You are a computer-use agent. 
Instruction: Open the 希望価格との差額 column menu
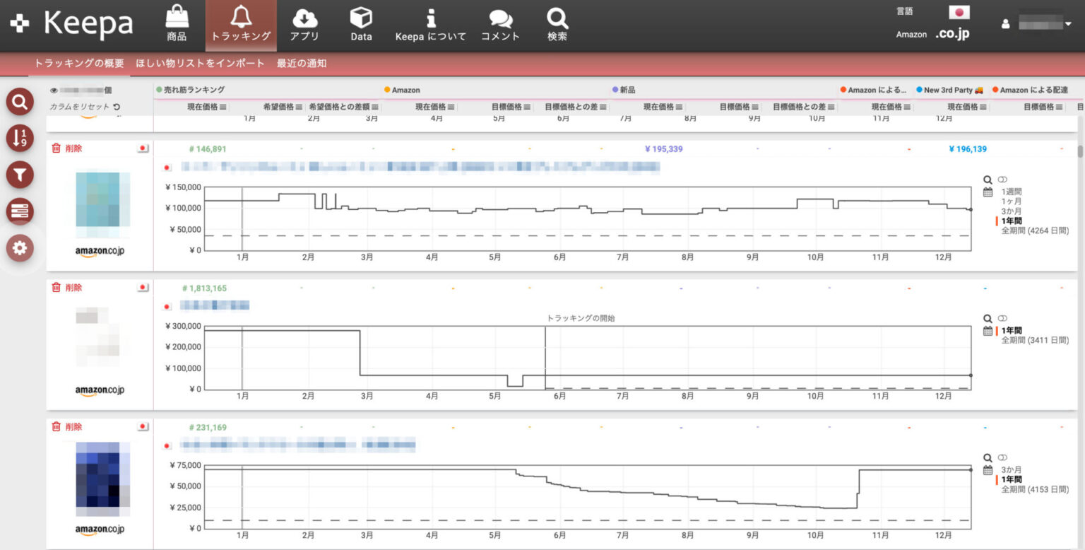pos(375,107)
